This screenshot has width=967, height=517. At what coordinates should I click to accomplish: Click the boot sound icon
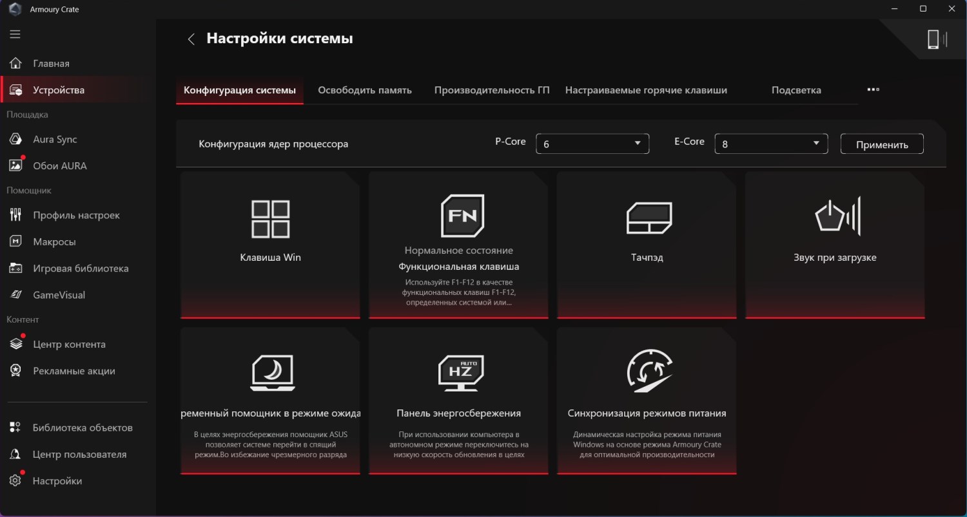[x=837, y=217]
